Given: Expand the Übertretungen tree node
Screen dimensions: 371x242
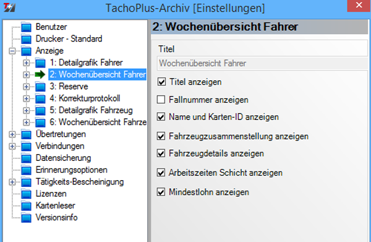Looking at the screenshot, I should coord(12,134).
